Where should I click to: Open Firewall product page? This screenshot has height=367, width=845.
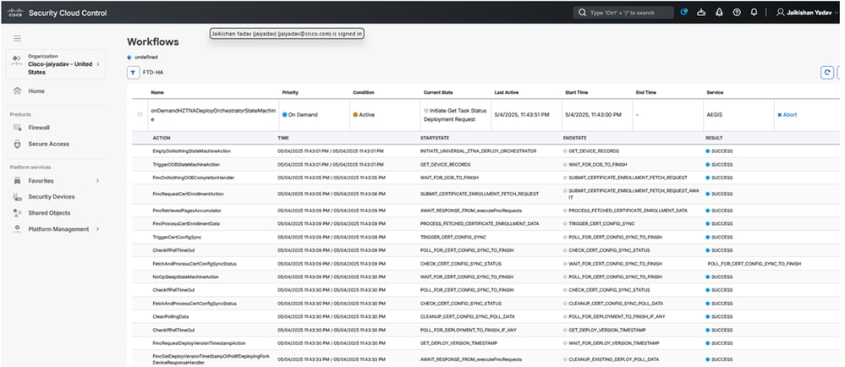point(39,128)
